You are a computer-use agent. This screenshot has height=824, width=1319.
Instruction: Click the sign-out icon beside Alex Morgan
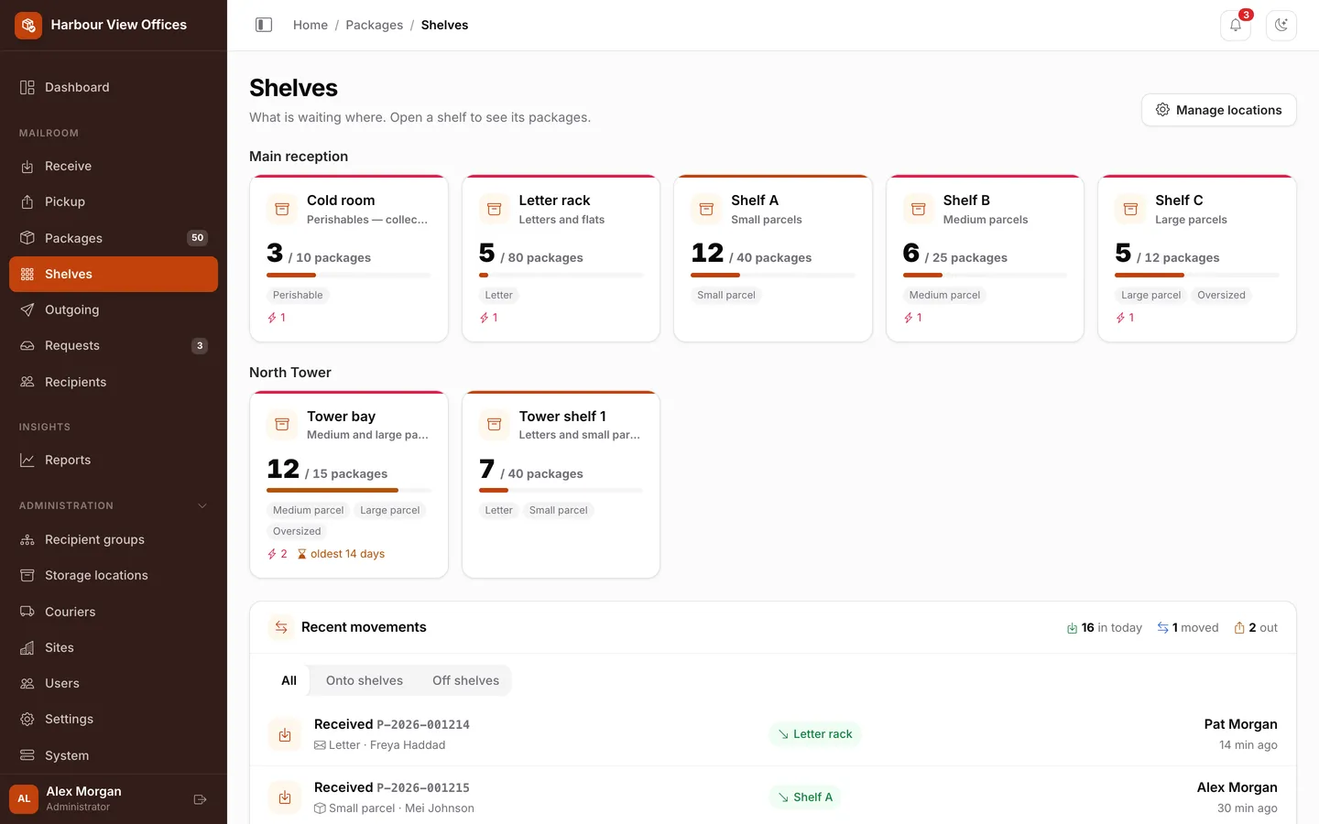coord(200,799)
